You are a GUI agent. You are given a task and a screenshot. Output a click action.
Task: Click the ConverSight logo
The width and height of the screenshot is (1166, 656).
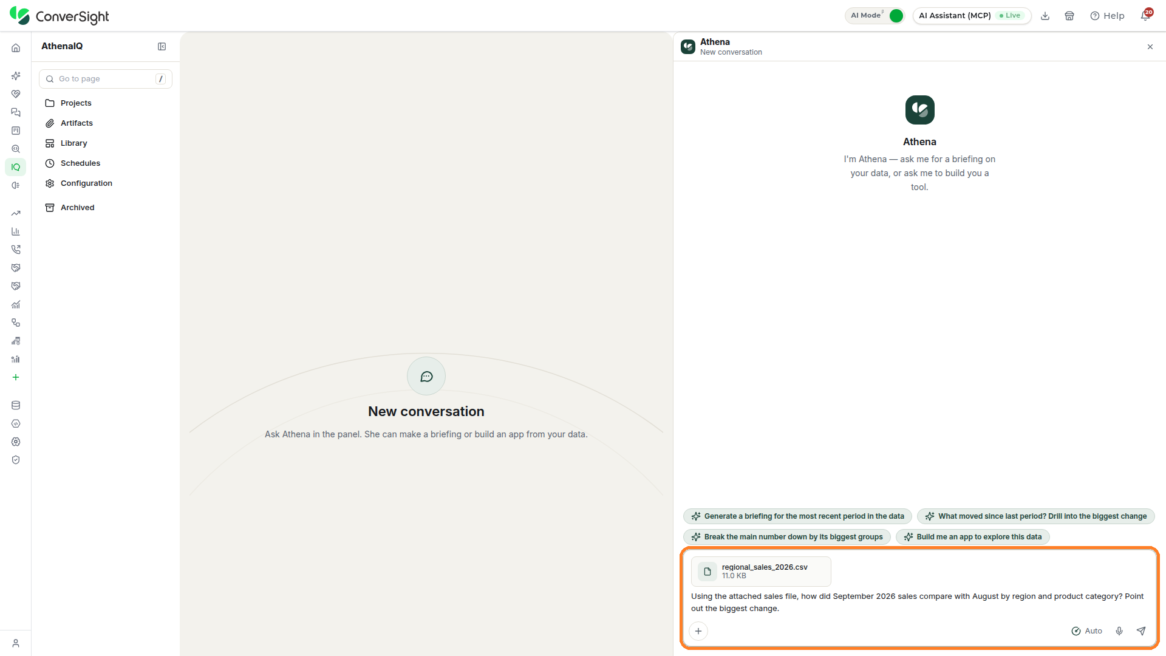pyautogui.click(x=60, y=16)
